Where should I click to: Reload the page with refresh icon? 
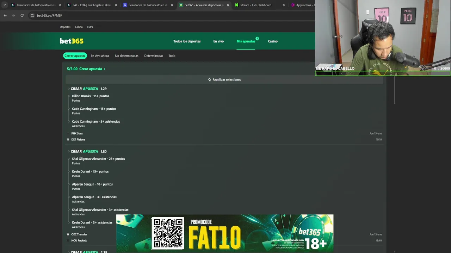[22, 15]
